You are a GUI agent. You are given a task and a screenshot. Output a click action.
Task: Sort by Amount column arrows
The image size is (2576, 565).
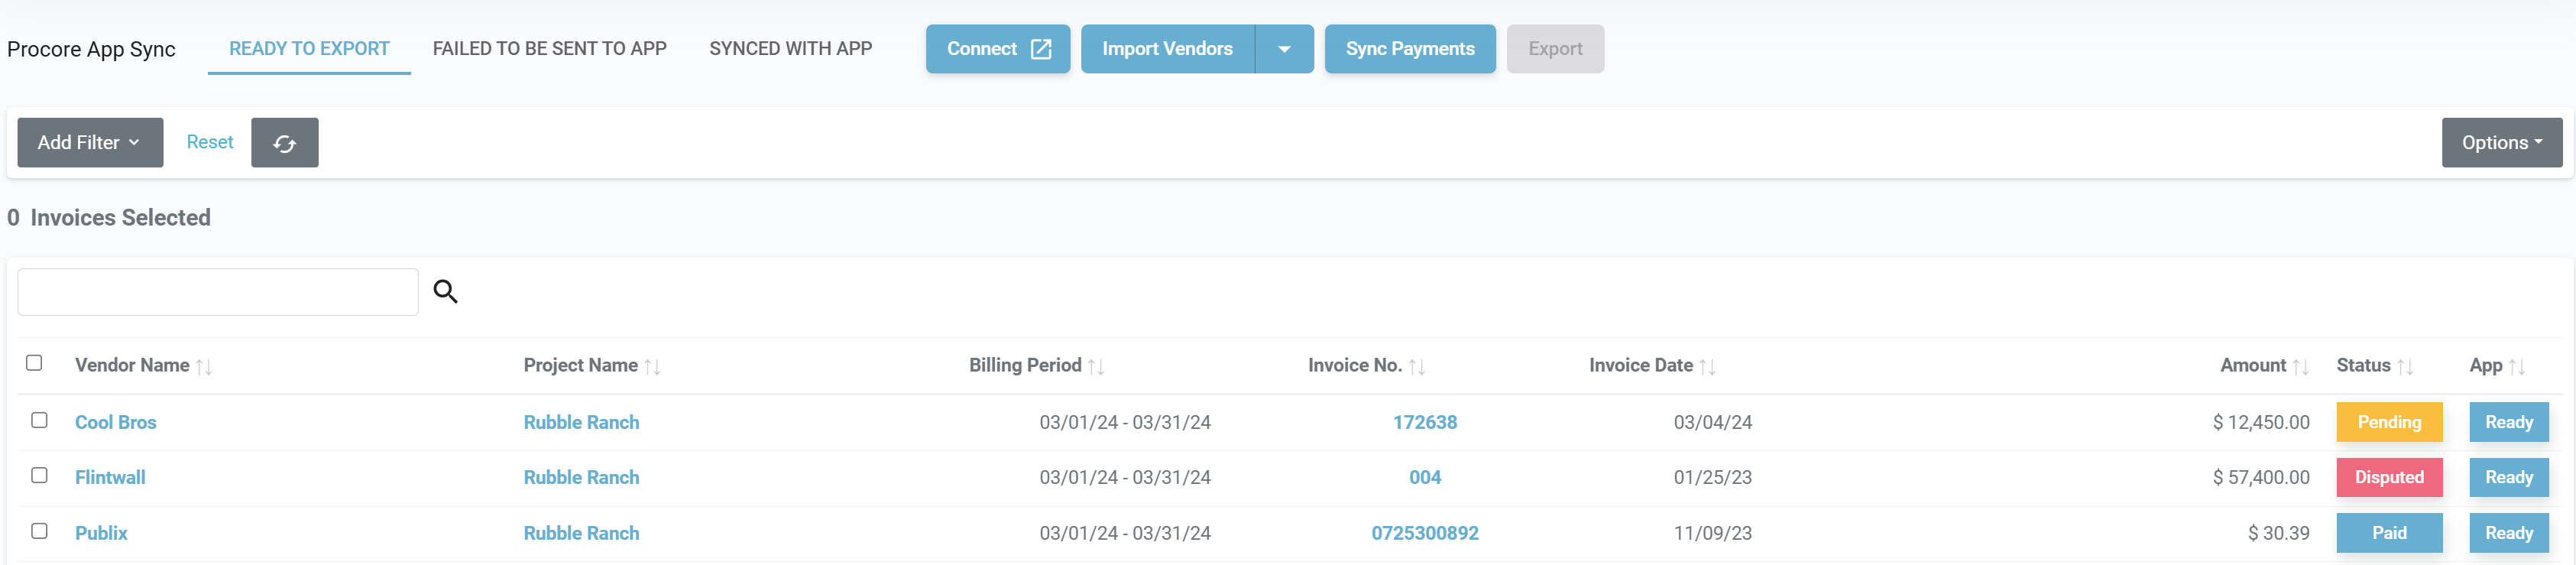[x=2300, y=367]
